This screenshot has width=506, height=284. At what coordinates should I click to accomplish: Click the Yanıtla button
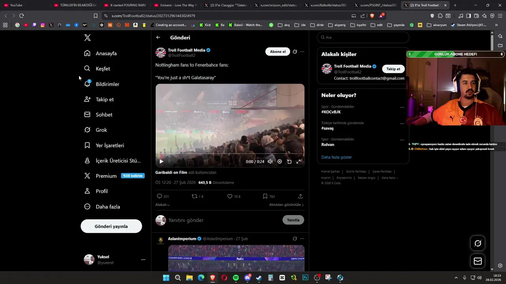click(293, 220)
